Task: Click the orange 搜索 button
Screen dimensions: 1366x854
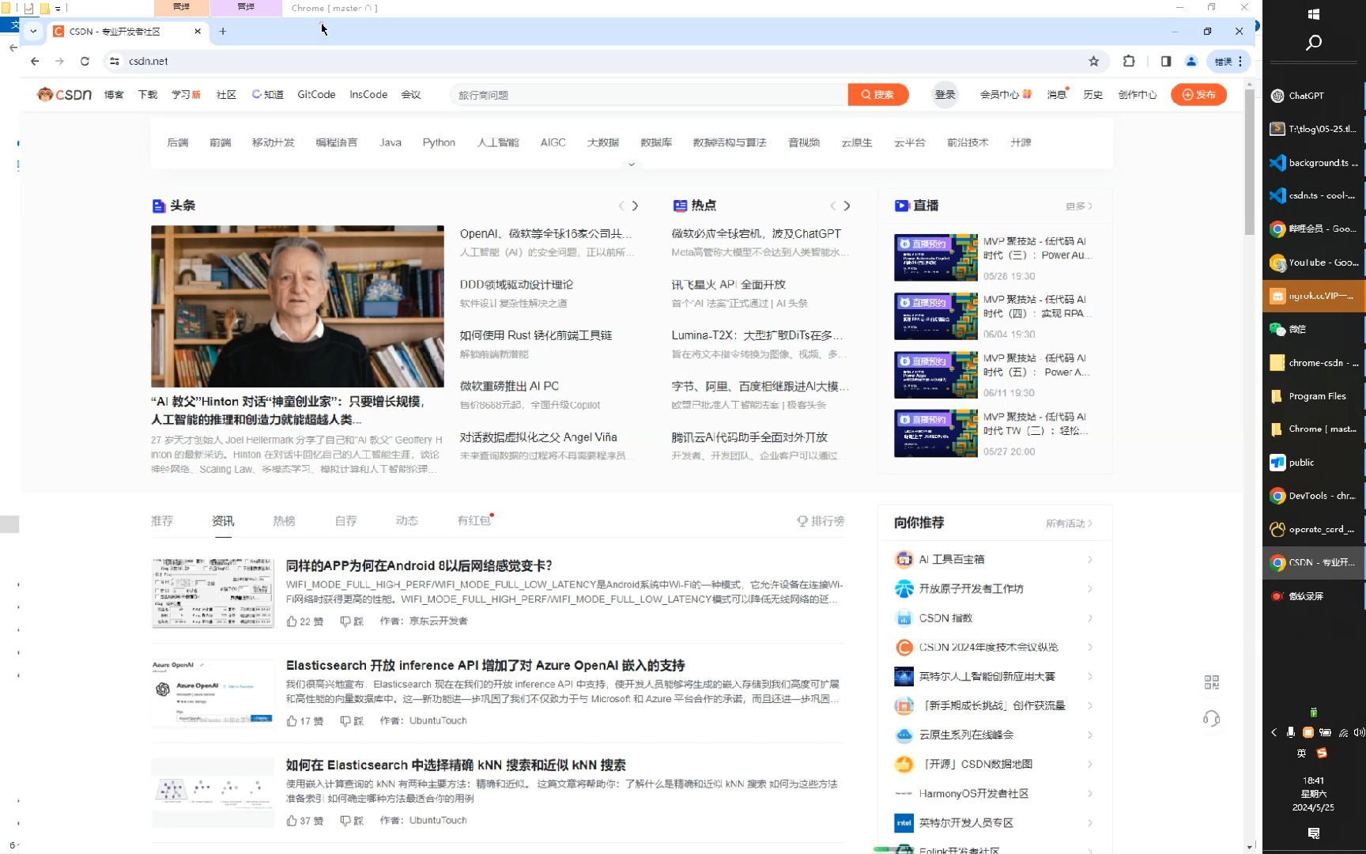Action: coord(878,95)
